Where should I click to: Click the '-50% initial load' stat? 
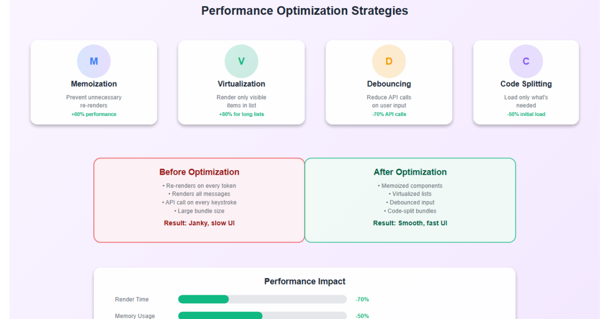tap(526, 114)
